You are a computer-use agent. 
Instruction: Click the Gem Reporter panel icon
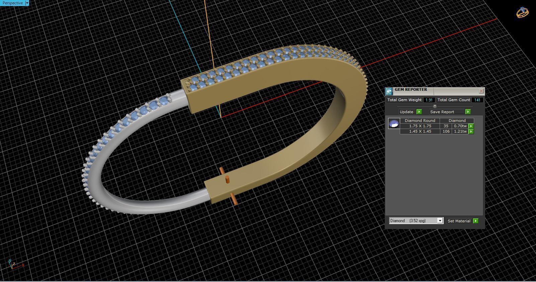[389, 91]
